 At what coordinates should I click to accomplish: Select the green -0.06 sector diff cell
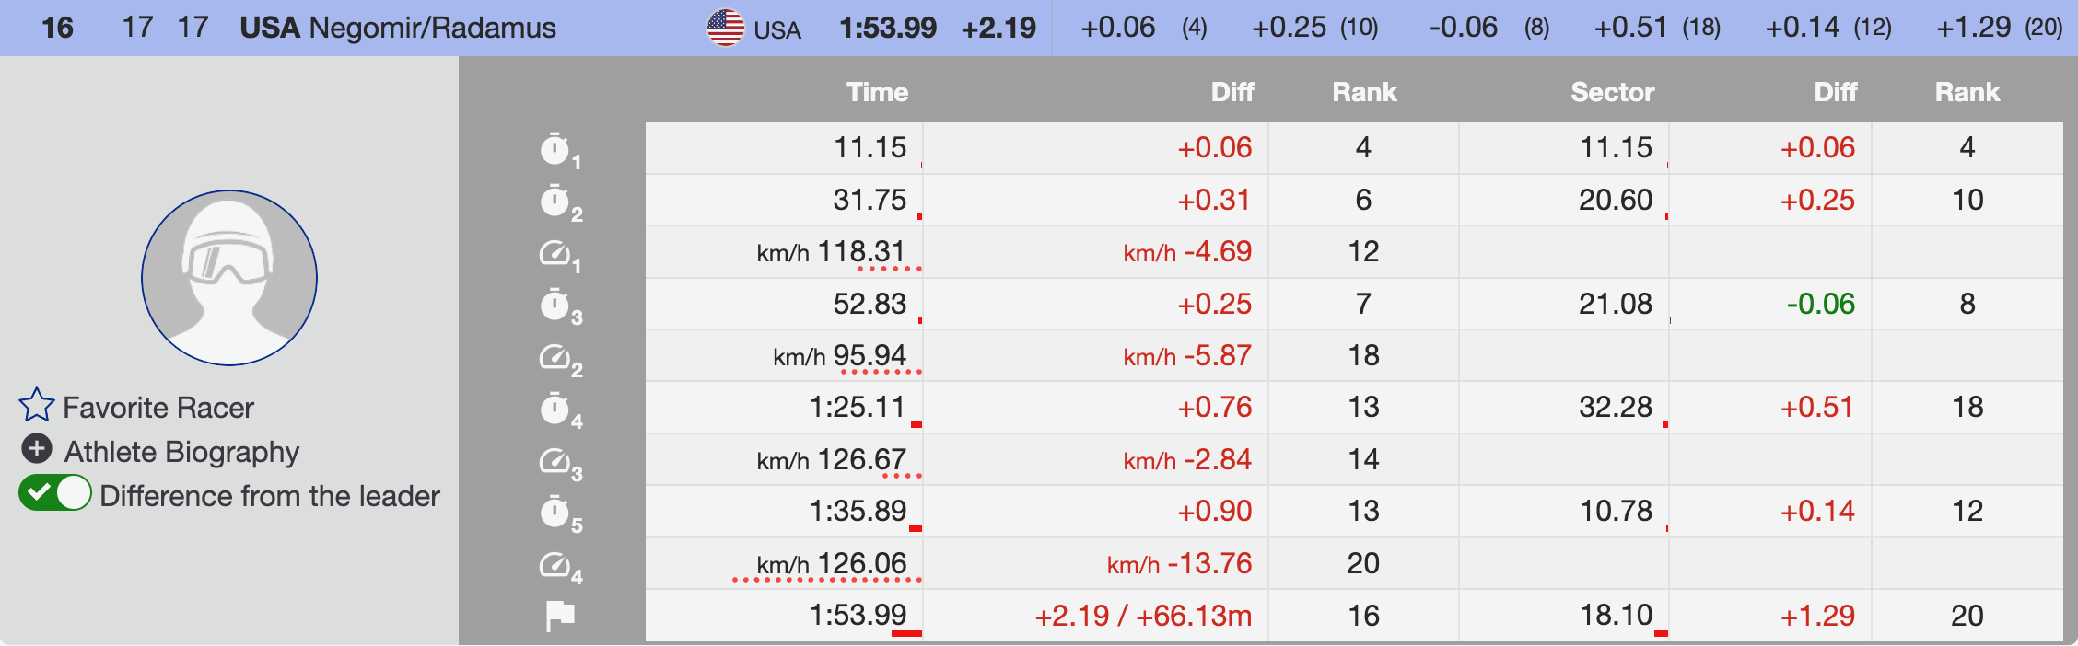tap(1820, 304)
